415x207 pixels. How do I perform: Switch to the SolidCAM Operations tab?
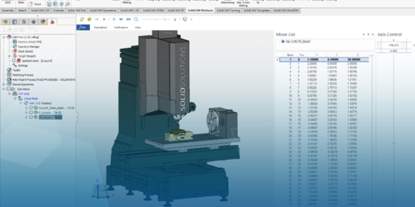tap(103, 11)
